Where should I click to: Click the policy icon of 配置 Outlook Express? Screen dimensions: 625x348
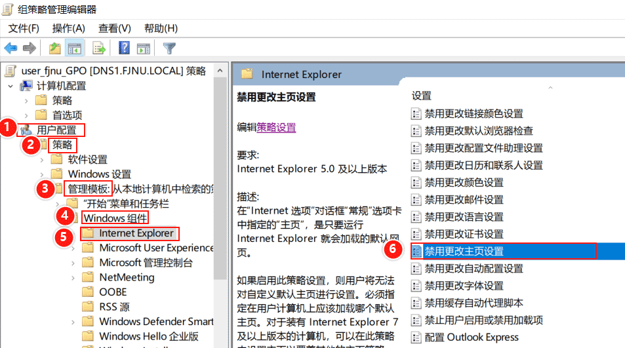[416, 338]
